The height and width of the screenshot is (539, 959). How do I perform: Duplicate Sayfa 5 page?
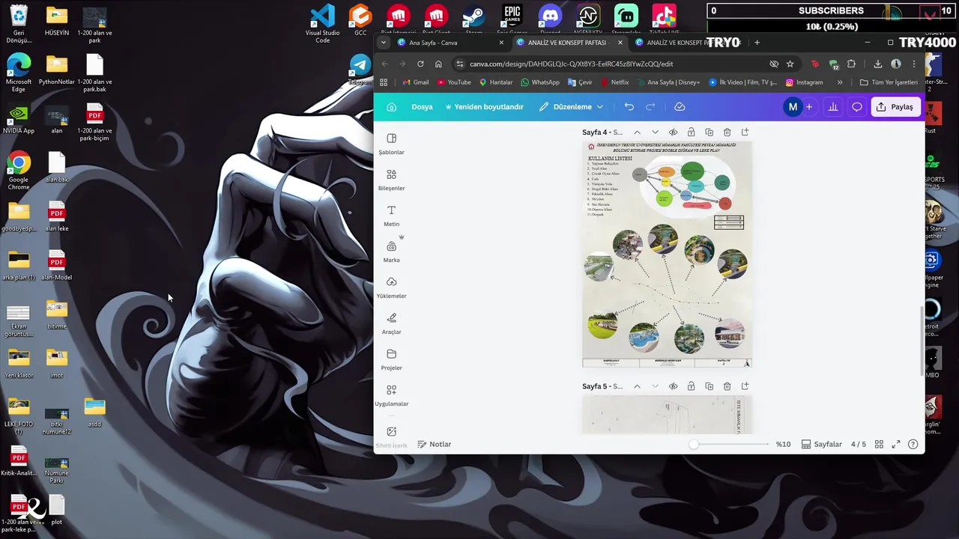pyautogui.click(x=709, y=386)
